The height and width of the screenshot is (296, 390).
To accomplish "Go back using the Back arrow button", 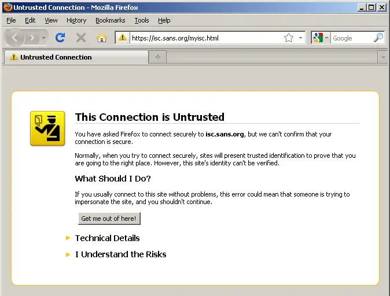I will (14, 38).
